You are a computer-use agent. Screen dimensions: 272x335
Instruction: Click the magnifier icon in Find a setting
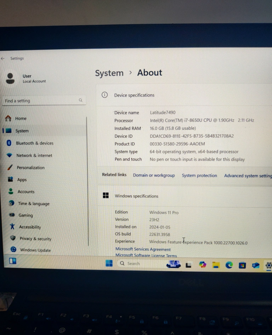(81, 100)
